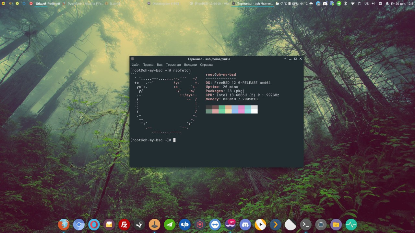Open the dark heart-shield dock icon
This screenshot has width=415, height=233.
200,224
